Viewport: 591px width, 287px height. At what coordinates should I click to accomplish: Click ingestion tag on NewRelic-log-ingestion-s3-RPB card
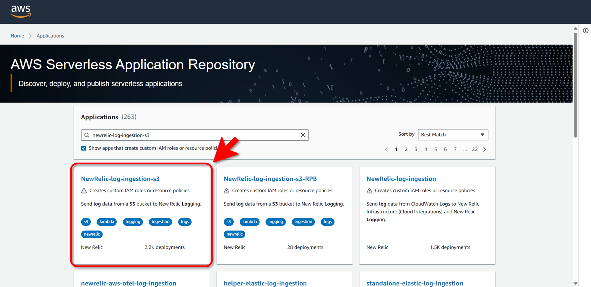pyautogui.click(x=303, y=222)
